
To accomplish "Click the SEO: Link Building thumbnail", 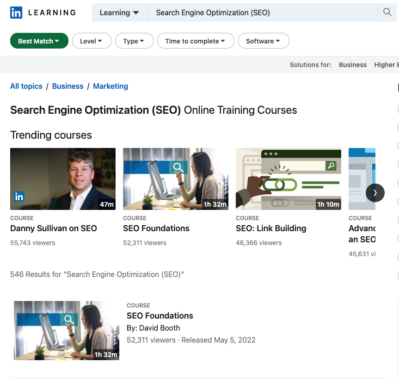I will [x=289, y=179].
